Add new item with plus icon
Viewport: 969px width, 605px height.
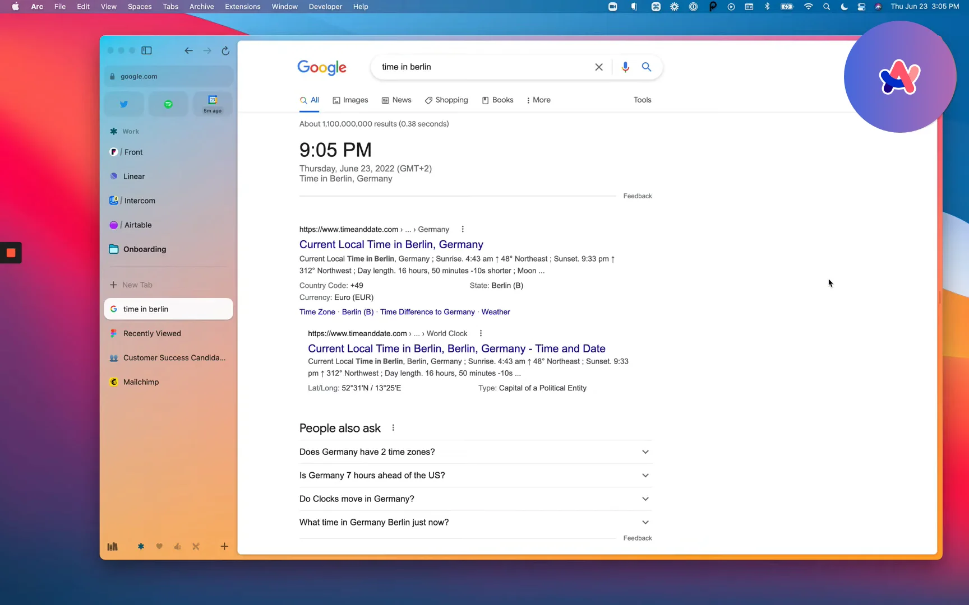pos(224,546)
